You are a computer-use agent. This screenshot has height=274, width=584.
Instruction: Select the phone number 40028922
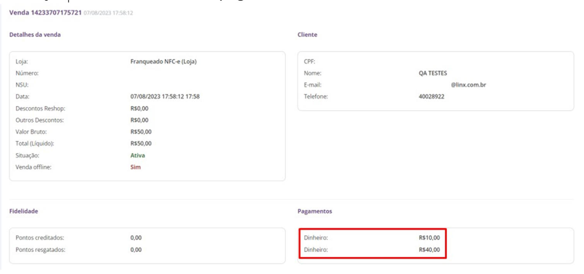(x=431, y=97)
